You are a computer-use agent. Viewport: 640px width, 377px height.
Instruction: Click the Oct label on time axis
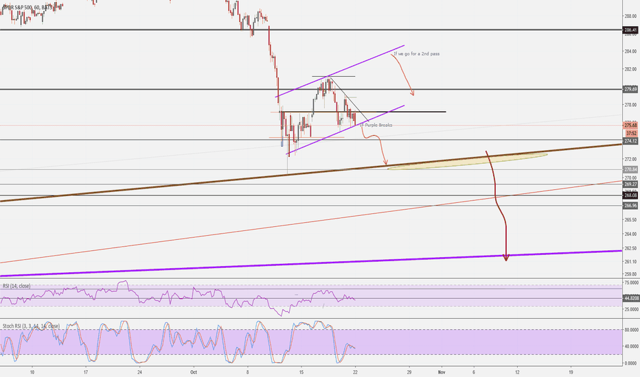[194, 372]
